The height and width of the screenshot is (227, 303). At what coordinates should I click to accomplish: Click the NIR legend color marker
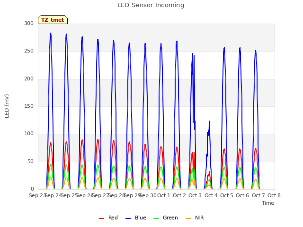[188, 218]
